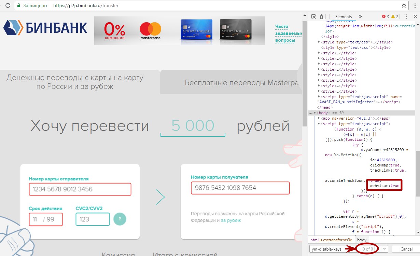Viewport: 420px width, 256px height.
Task: Go to next search result arrow
Action: pyautogui.click(x=385, y=249)
